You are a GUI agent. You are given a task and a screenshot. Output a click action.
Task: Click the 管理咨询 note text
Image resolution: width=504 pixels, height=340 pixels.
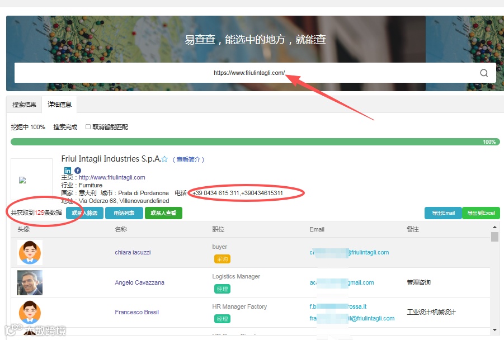(x=418, y=283)
